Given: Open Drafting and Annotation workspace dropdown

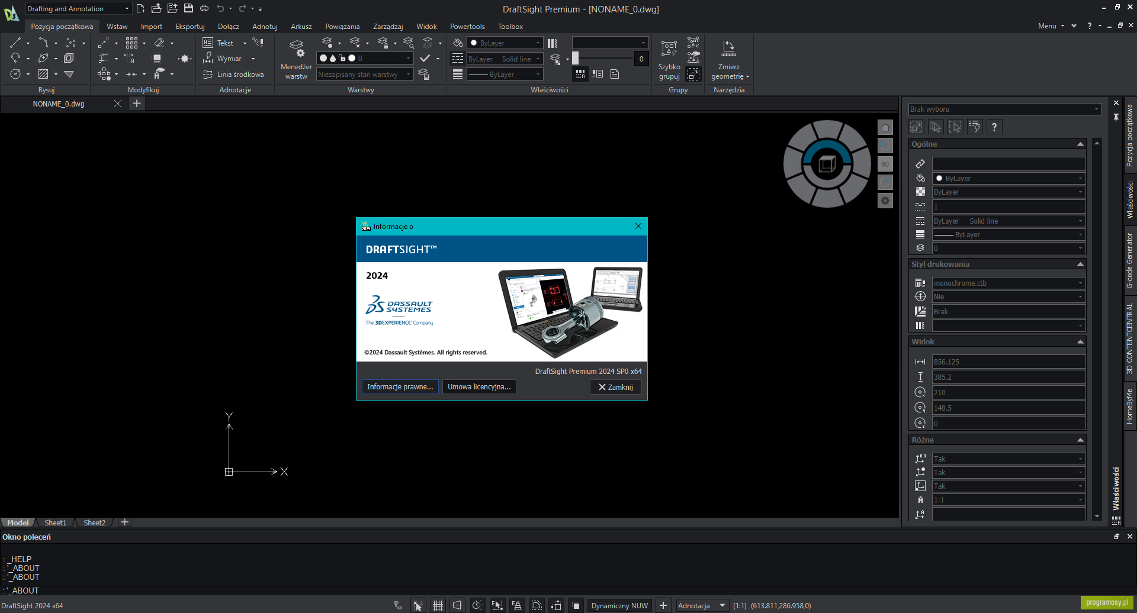Looking at the screenshot, I should pos(78,8).
